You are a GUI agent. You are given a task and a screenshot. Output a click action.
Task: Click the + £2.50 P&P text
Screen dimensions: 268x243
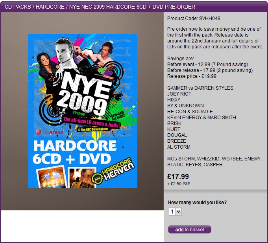click(x=179, y=184)
